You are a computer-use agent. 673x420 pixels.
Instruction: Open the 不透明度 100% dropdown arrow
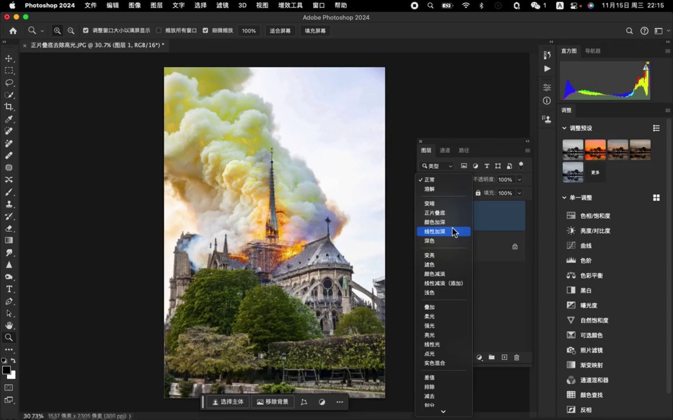519,180
